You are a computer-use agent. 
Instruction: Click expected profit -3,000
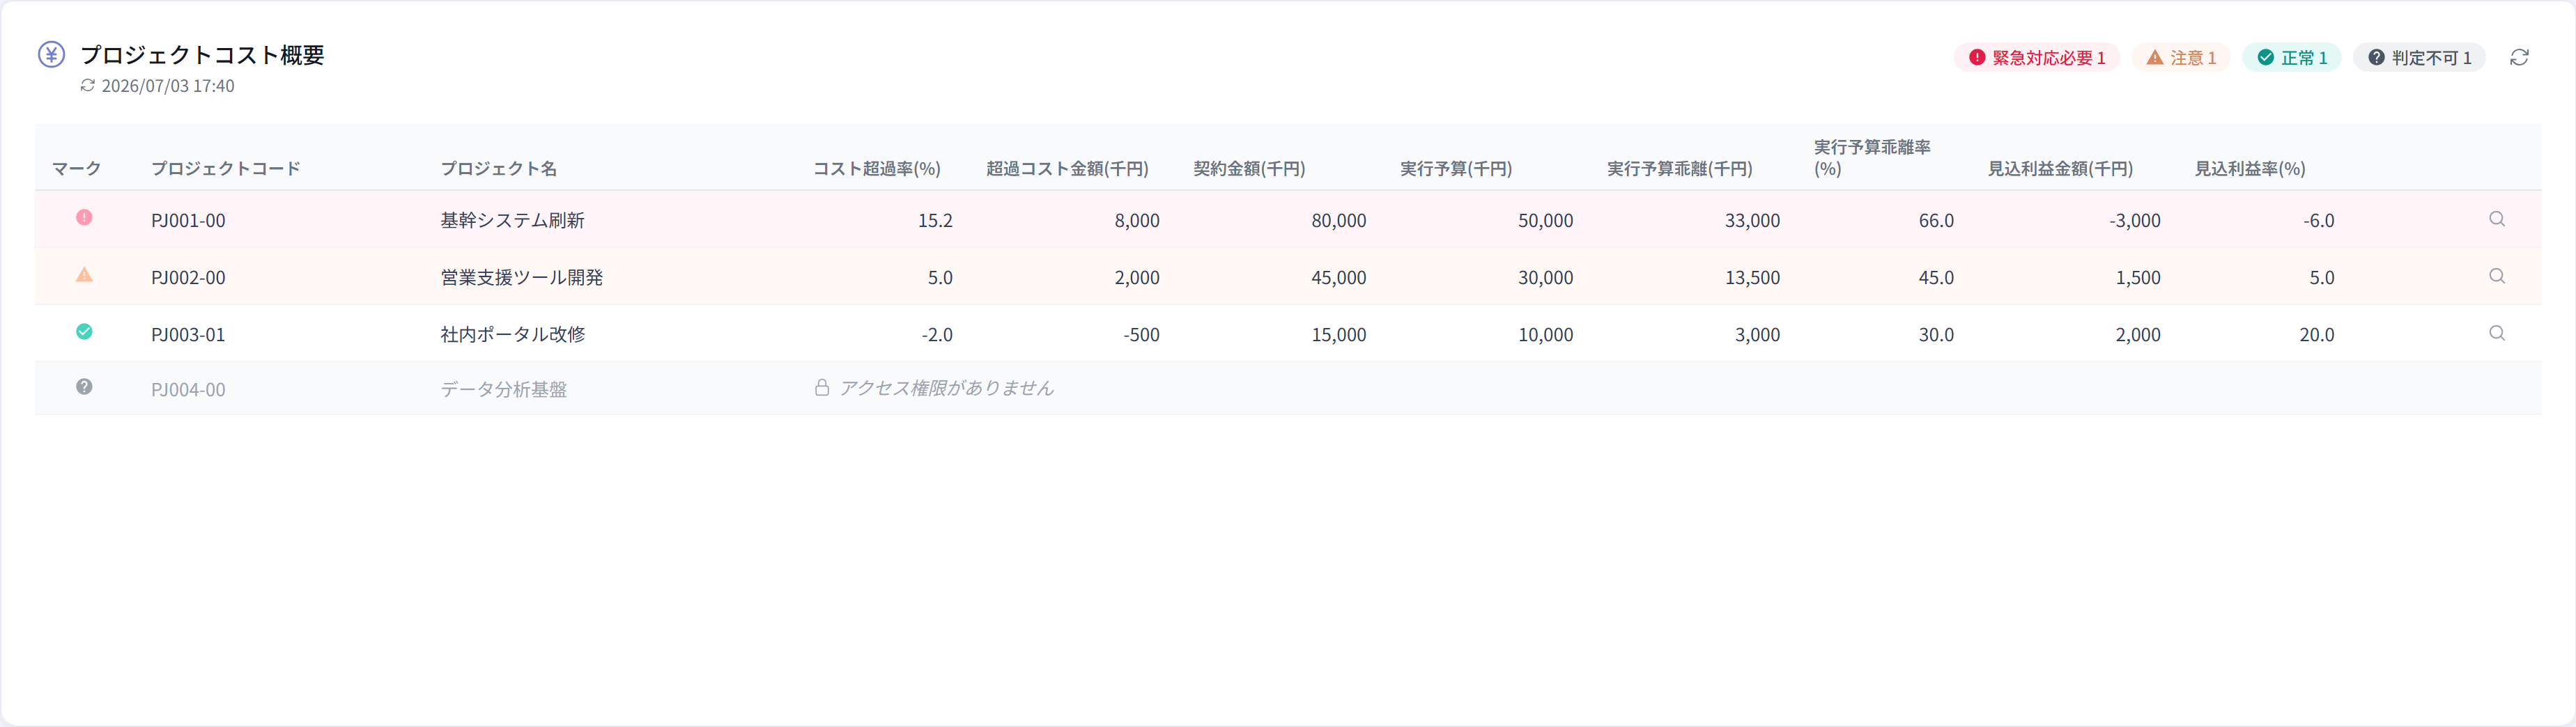(x=2135, y=221)
